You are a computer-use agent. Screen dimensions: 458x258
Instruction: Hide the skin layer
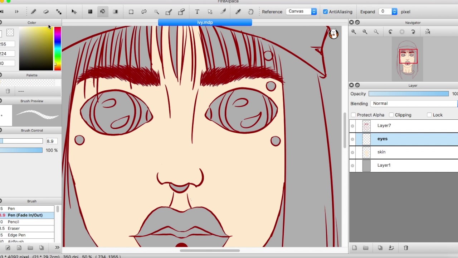click(352, 152)
